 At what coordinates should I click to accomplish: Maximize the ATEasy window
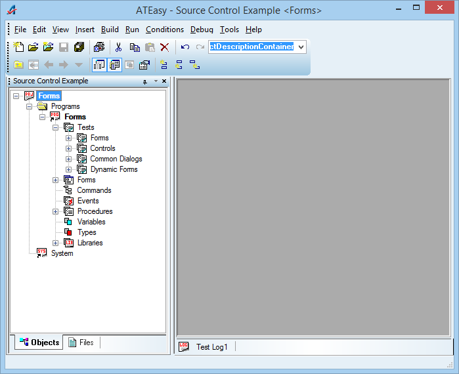tap(416, 8)
